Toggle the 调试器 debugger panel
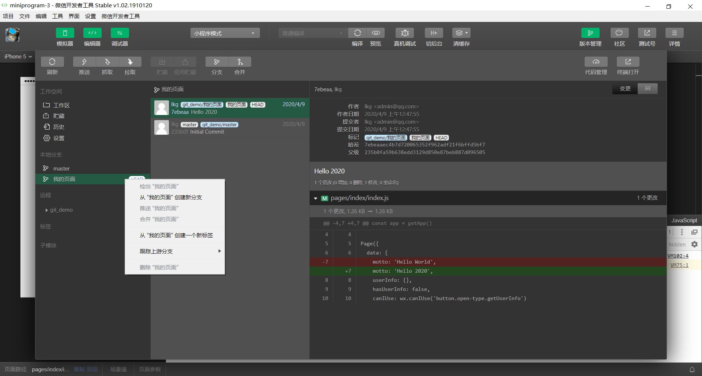The image size is (702, 376). [x=120, y=33]
